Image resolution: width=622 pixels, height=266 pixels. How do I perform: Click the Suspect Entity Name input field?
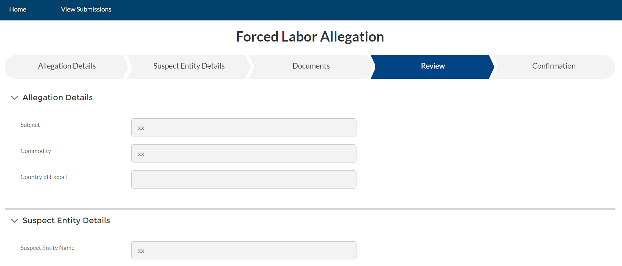(x=244, y=251)
